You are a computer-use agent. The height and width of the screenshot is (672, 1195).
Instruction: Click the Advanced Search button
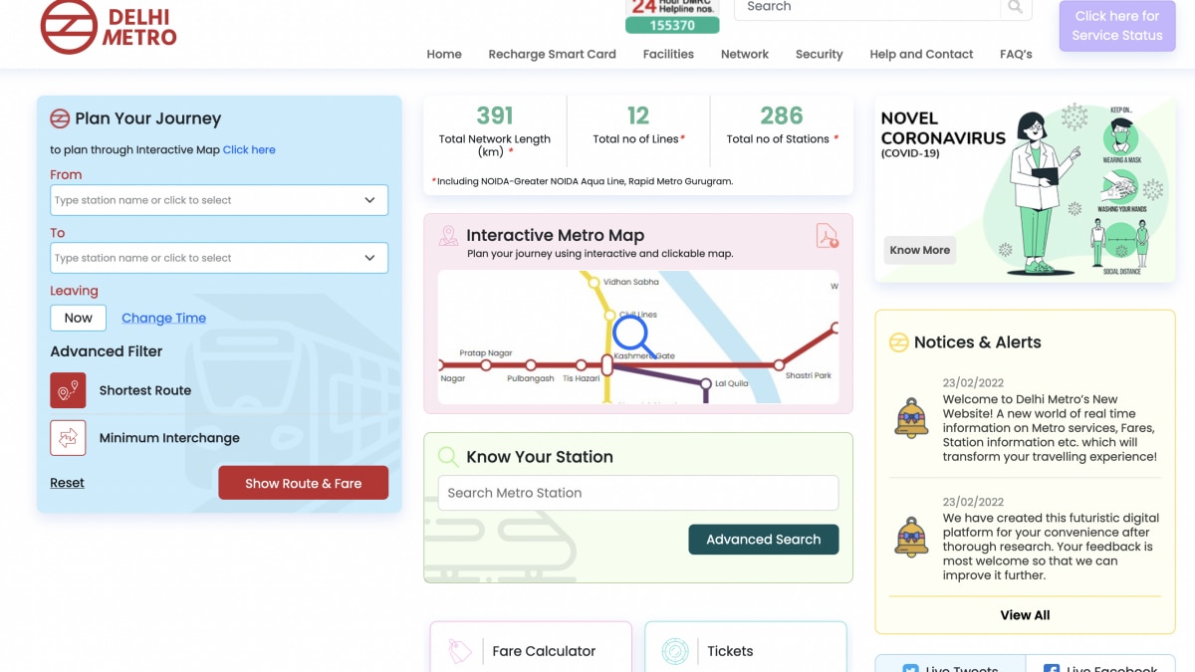pyautogui.click(x=764, y=539)
